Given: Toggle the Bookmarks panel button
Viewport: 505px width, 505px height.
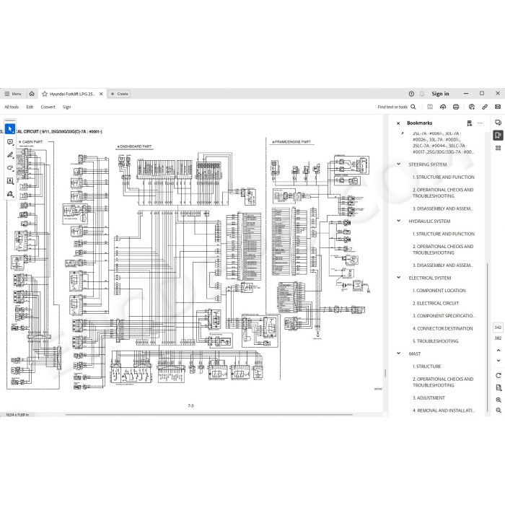Looking at the screenshot, I should point(498,136).
